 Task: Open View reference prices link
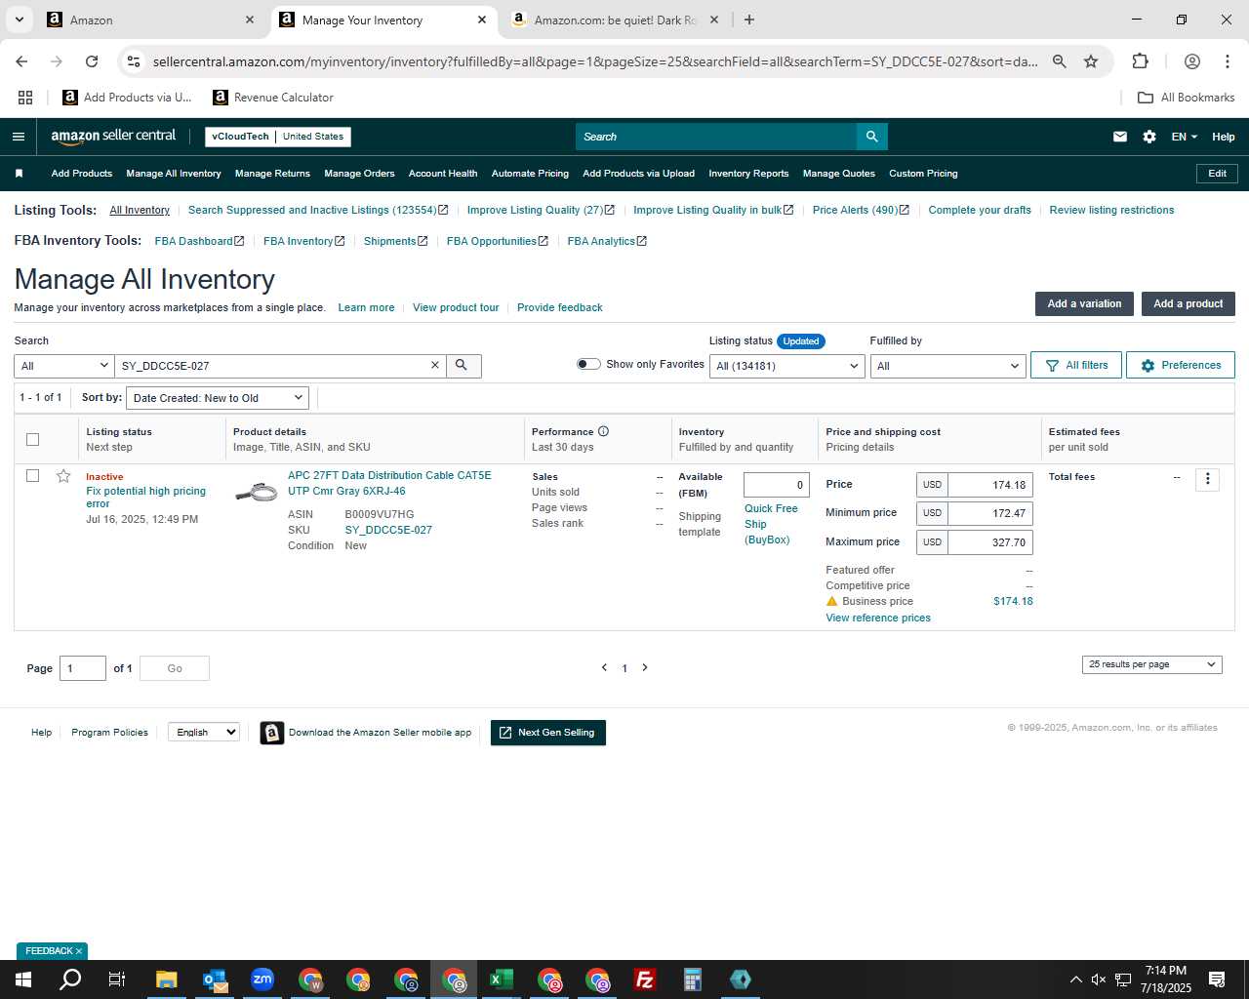[878, 618]
